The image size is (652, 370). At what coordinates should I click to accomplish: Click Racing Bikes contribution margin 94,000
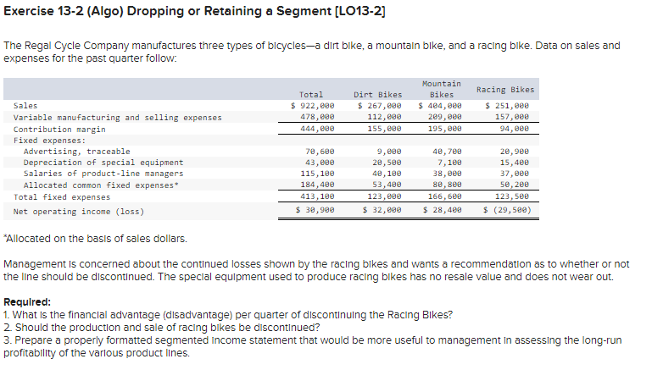[x=515, y=129]
